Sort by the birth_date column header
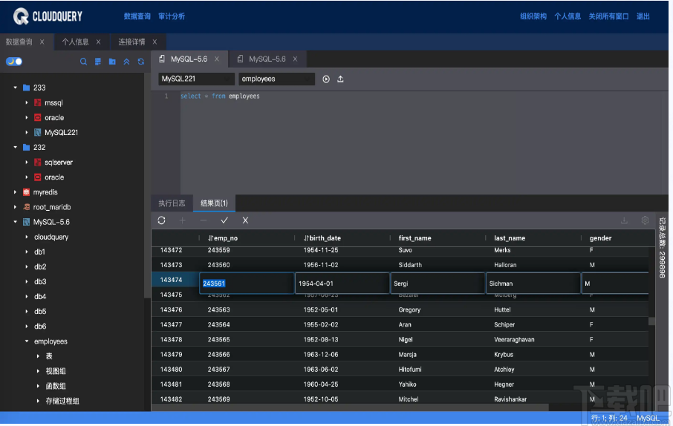The height and width of the screenshot is (426, 673). tap(322, 238)
